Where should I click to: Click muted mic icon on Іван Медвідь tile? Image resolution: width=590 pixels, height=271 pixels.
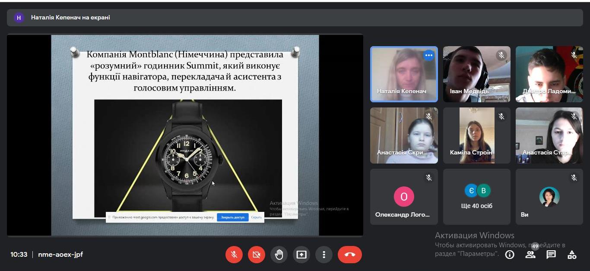tap(501, 55)
